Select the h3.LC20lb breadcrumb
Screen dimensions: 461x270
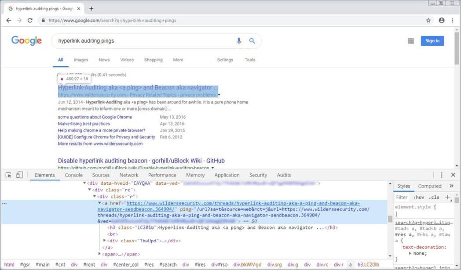click(x=368, y=264)
